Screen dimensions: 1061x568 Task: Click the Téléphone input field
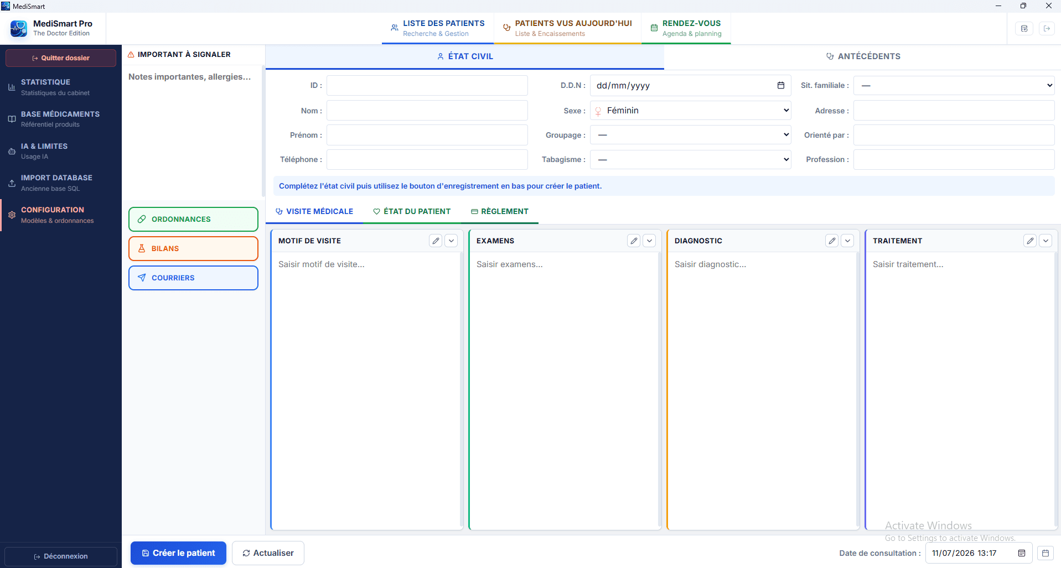[x=427, y=159]
